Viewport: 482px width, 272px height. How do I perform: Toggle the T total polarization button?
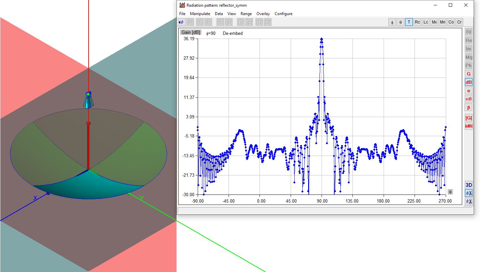pyautogui.click(x=409, y=22)
